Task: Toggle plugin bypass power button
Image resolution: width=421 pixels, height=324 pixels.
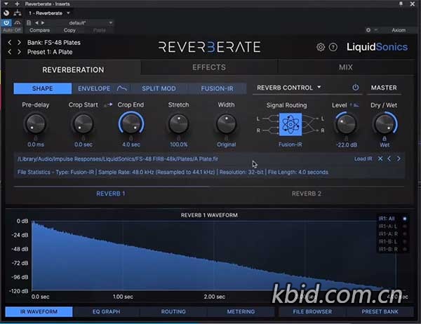Action: (6, 23)
